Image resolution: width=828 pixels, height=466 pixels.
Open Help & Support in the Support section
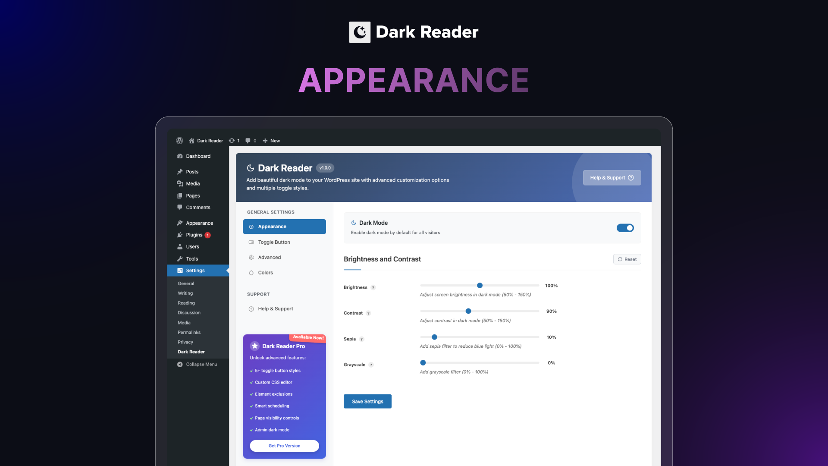[284, 309]
